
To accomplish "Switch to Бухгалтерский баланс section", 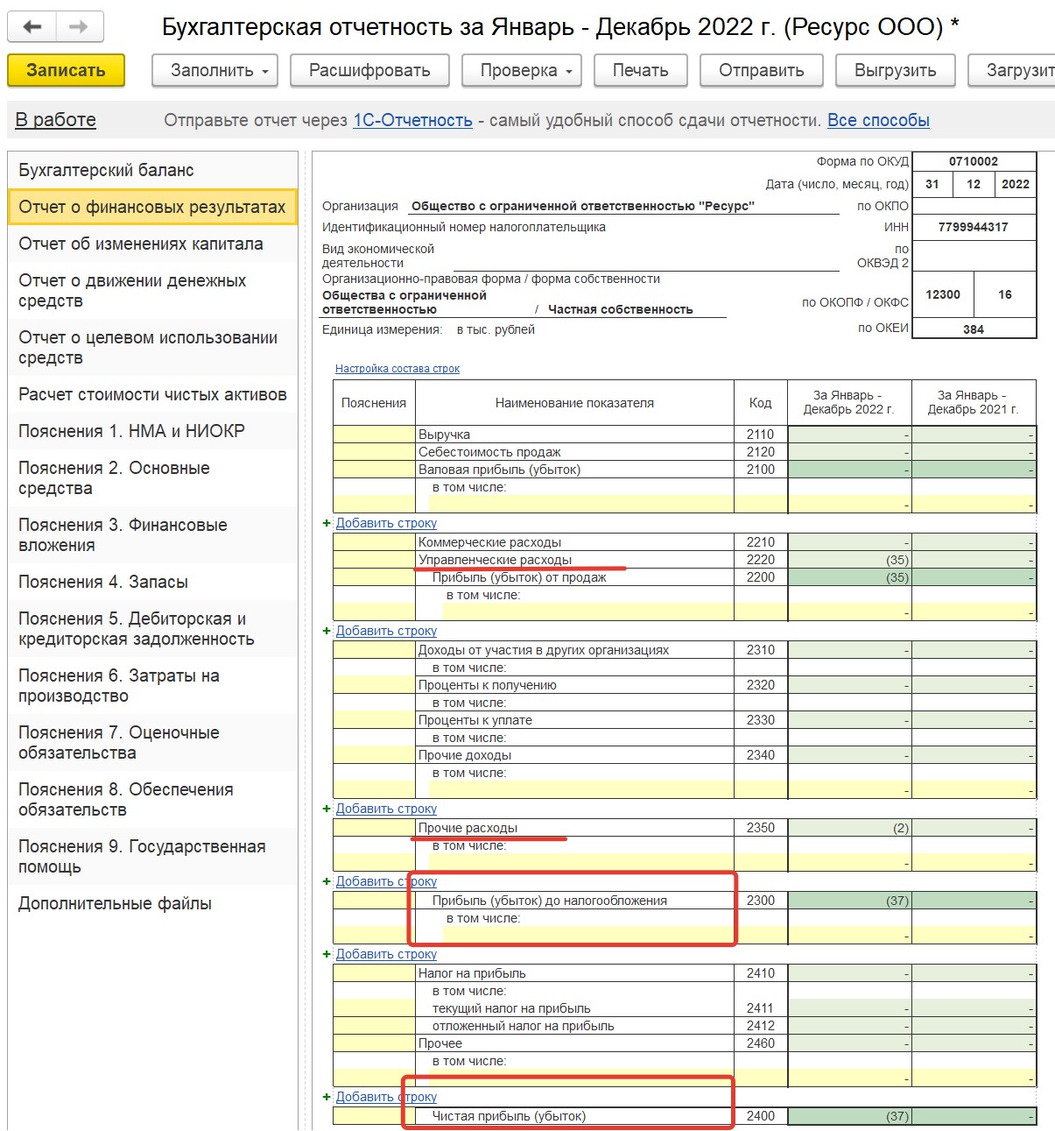I will coord(153,170).
